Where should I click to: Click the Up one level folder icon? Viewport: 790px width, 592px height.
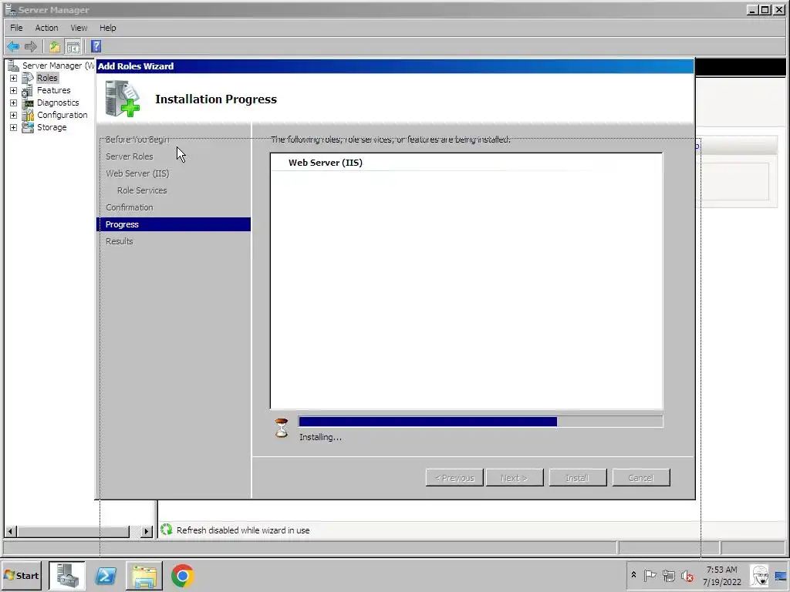coord(55,47)
